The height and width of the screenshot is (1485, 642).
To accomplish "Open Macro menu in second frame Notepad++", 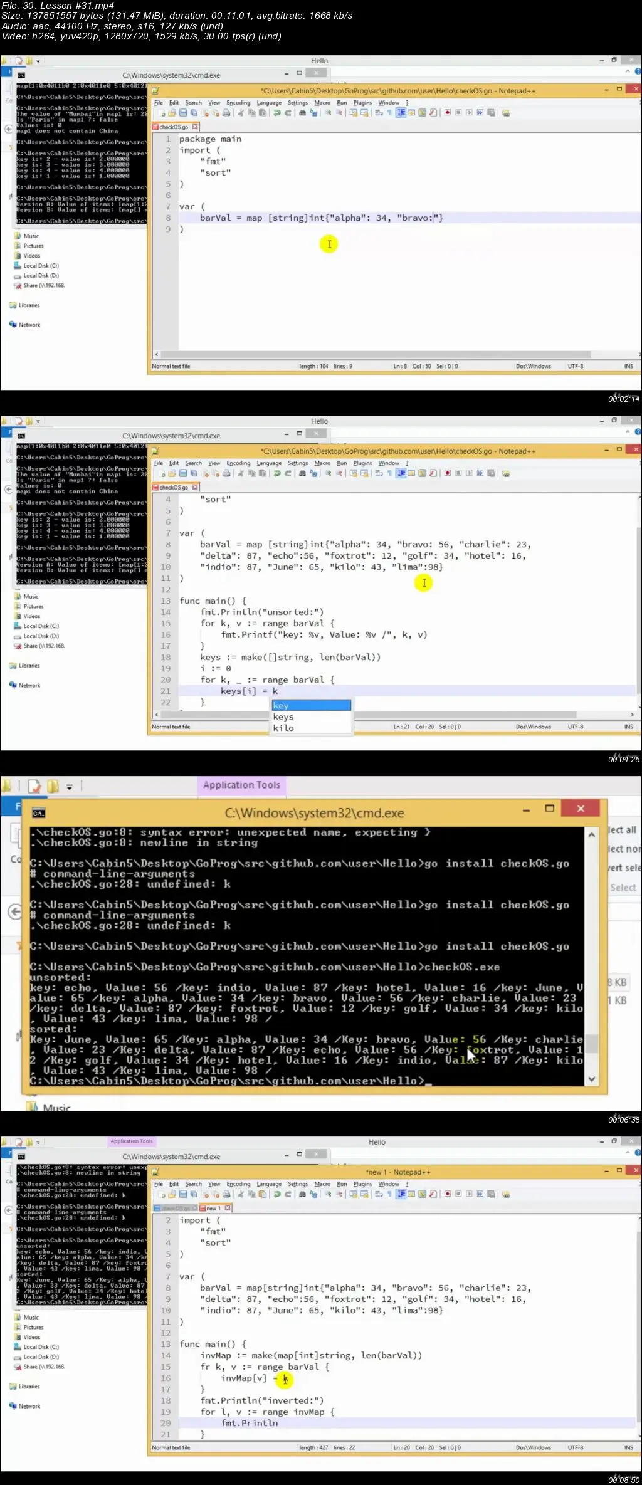I will point(322,463).
